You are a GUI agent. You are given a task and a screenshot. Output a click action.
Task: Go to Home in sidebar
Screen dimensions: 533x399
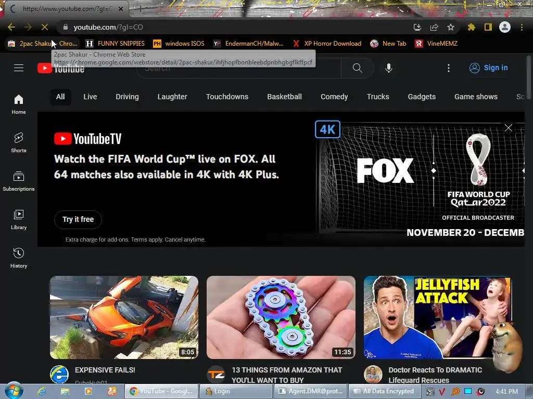(19, 104)
